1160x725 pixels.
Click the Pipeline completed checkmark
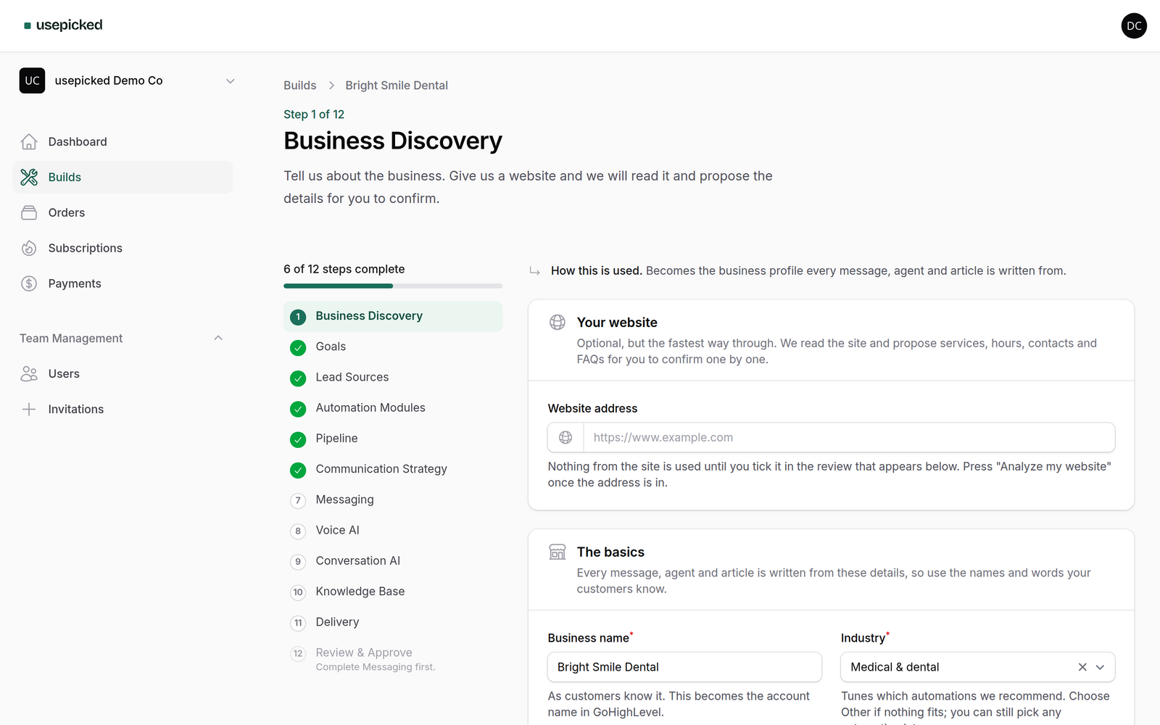pyautogui.click(x=298, y=439)
